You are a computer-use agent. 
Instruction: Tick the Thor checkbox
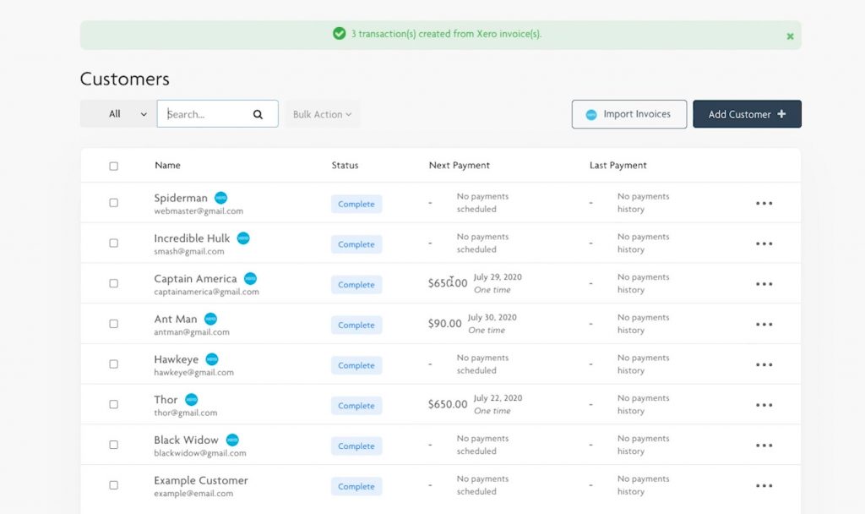[114, 404]
